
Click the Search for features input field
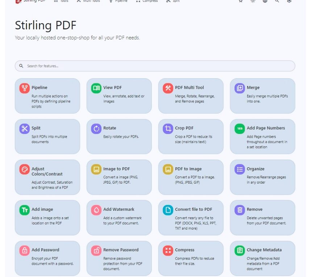tap(155, 66)
